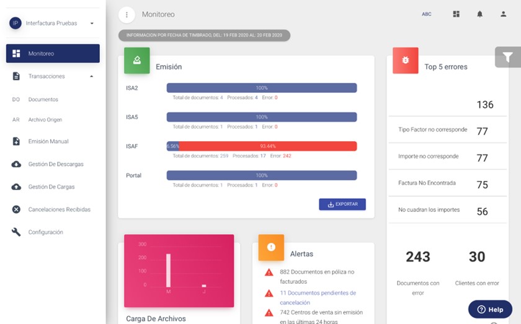Open notifications bell icon
This screenshot has width=521, height=324.
click(479, 14)
